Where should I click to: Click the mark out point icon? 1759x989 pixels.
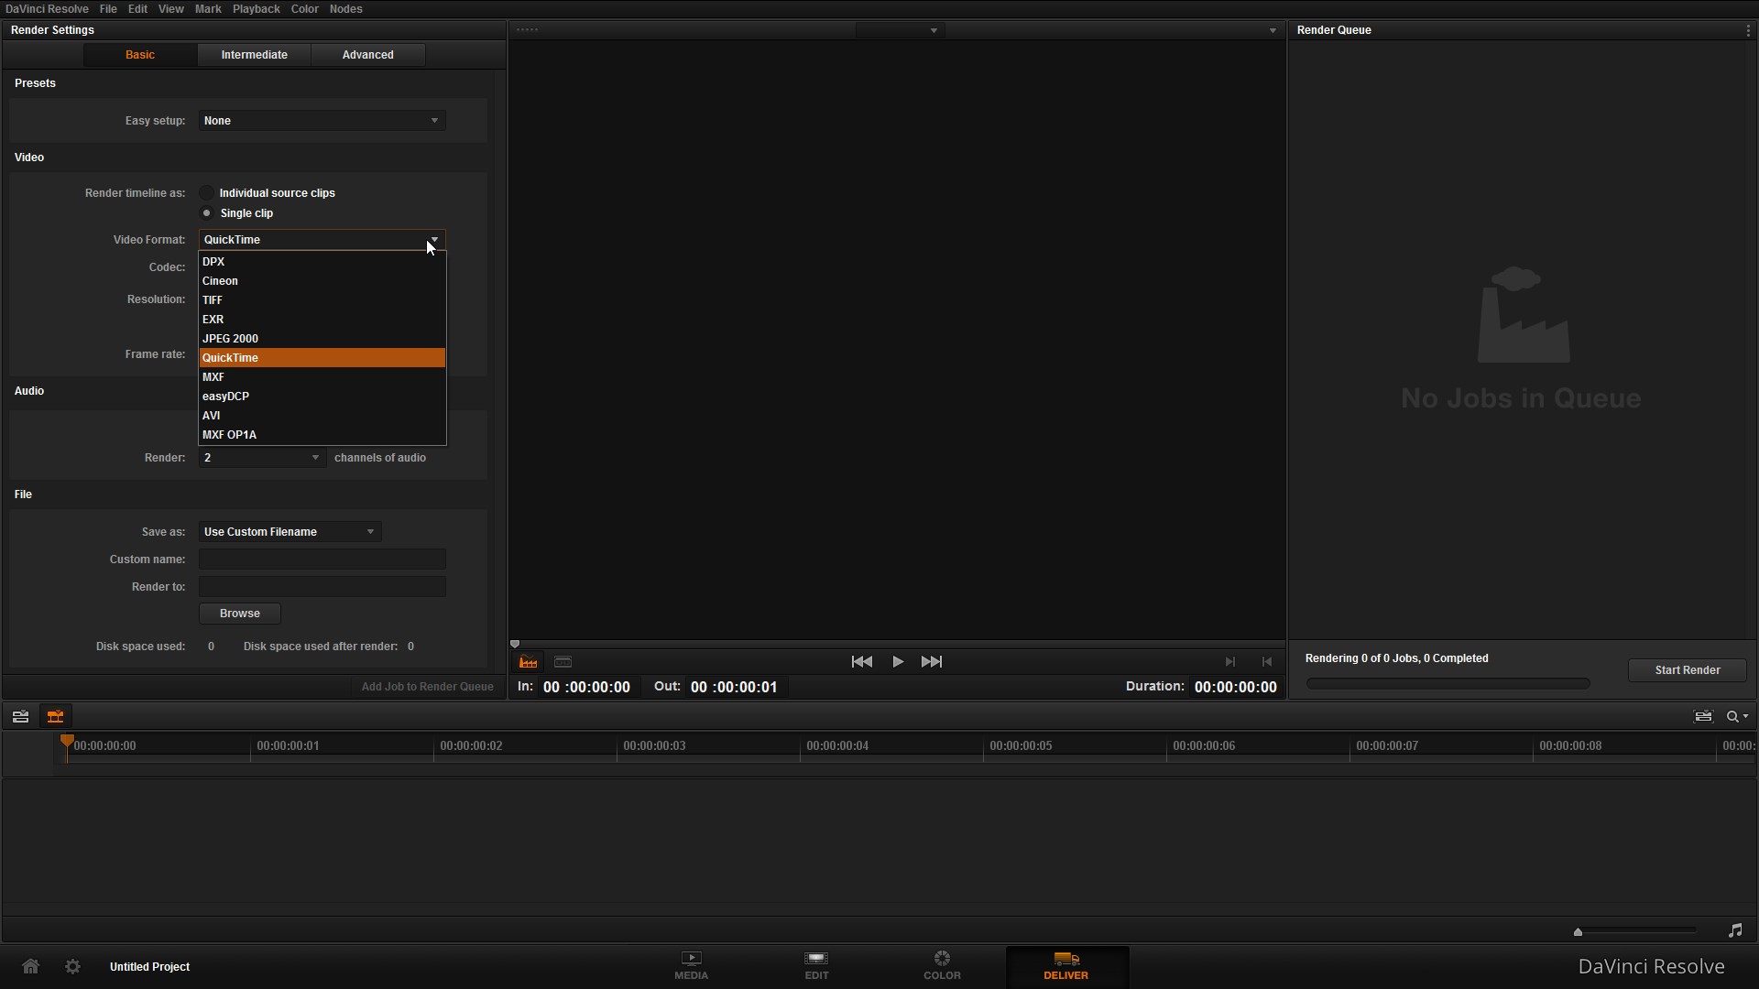(1267, 661)
